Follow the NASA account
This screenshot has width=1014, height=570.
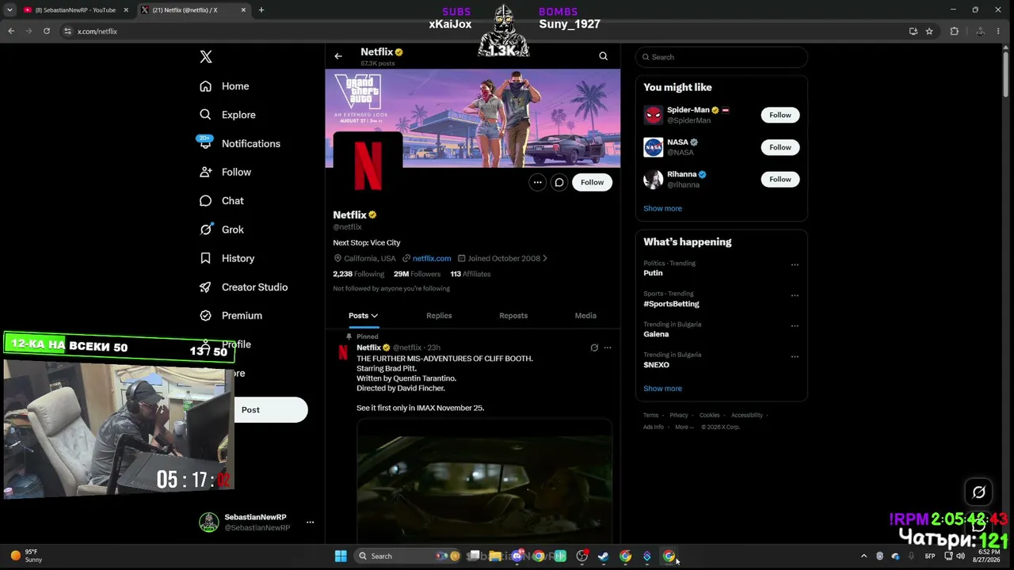[x=780, y=147]
